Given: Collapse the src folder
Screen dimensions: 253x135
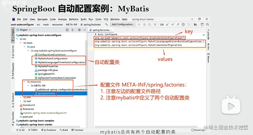Looking at the screenshot, I should click(17, 39).
